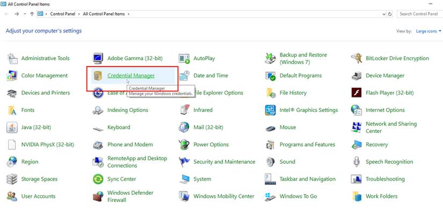
Task: Expand the address bar history dropdown
Action: (384, 14)
